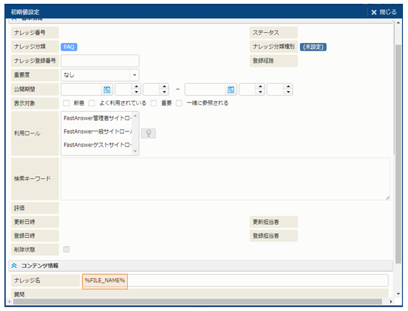Collapse the コンテンツ情報 section chevron
This screenshot has width=408, height=311.
pos(14,265)
